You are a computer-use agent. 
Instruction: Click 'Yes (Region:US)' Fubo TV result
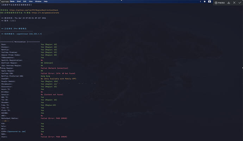[49, 105]
